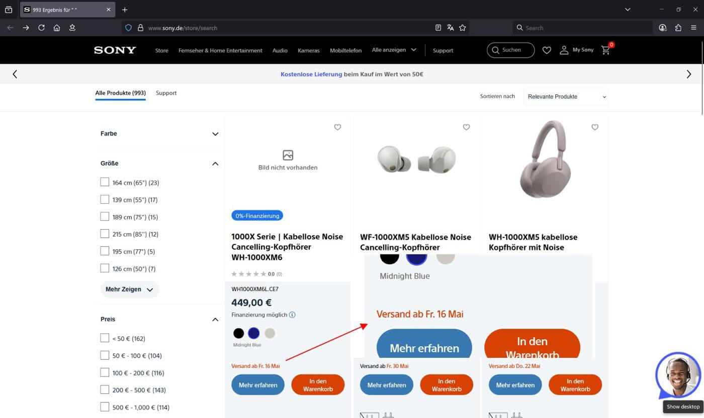Image resolution: width=704 pixels, height=418 pixels.
Task: Open the Firefox account icon
Action: (x=663, y=28)
